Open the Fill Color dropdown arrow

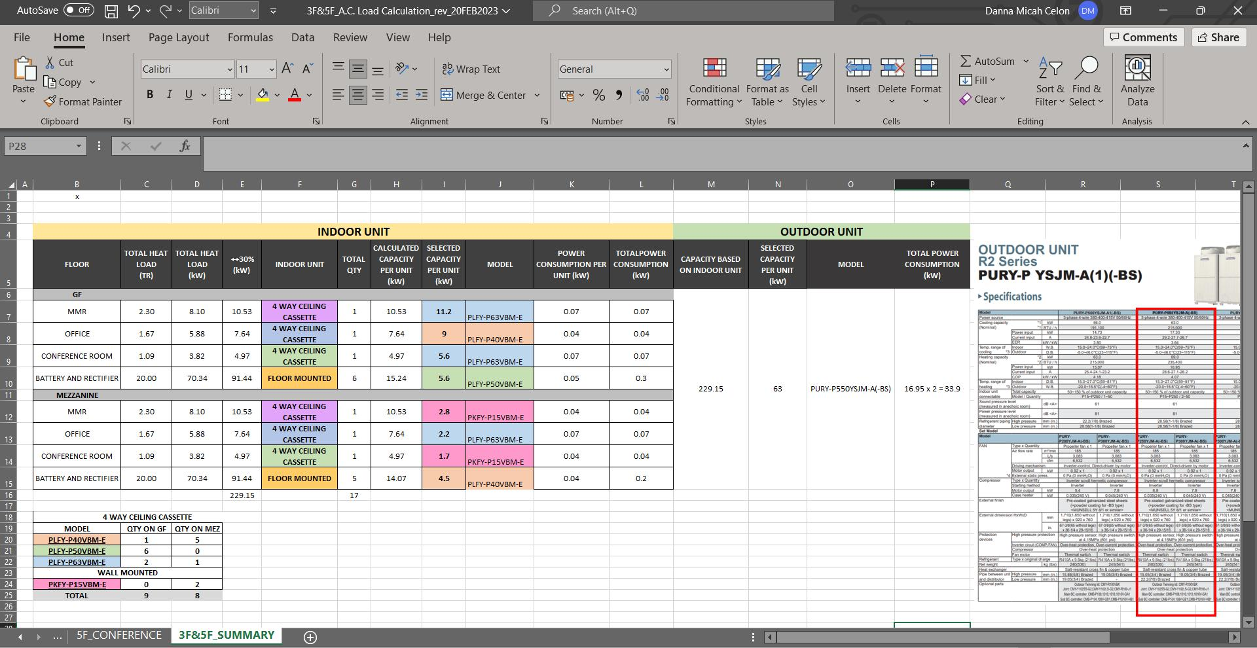277,96
